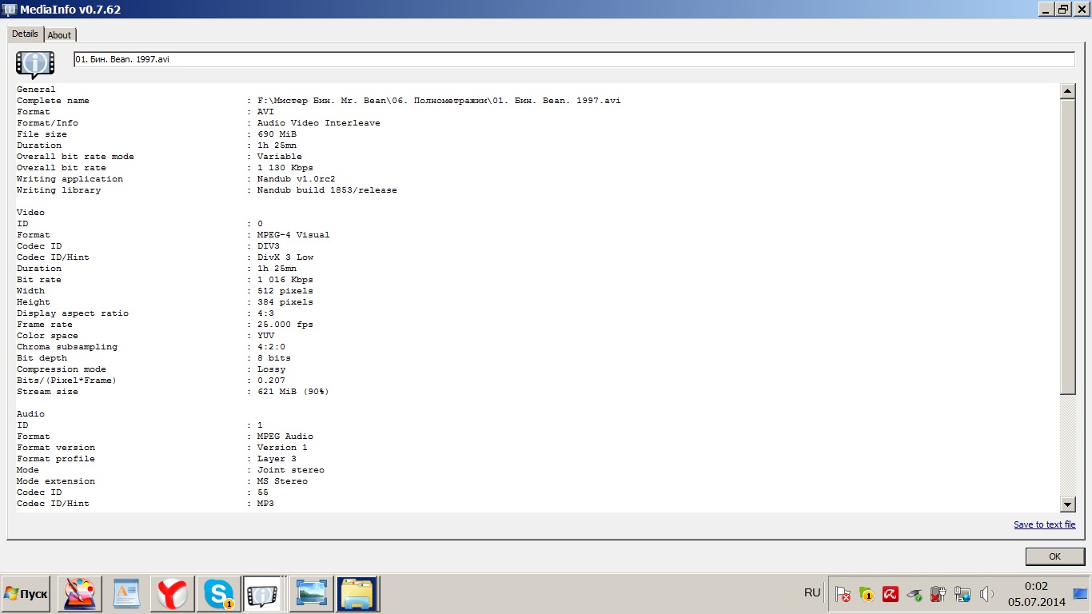Switch to the Details tab
The width and height of the screenshot is (1092, 614).
(25, 34)
